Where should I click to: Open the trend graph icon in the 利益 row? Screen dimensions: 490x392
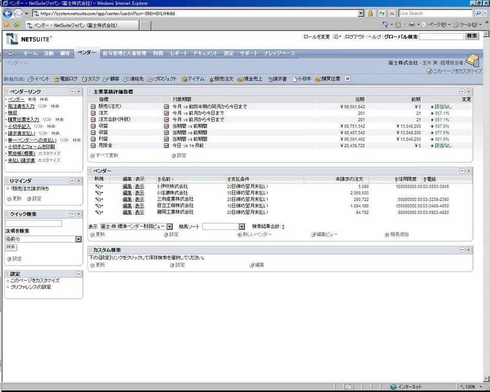pyautogui.click(x=166, y=139)
